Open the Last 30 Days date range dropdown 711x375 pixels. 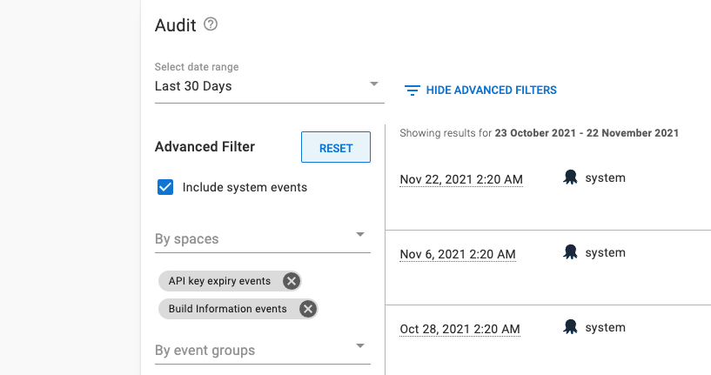click(270, 86)
